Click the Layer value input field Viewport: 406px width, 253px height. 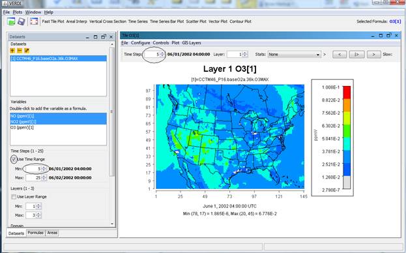tap(235, 54)
